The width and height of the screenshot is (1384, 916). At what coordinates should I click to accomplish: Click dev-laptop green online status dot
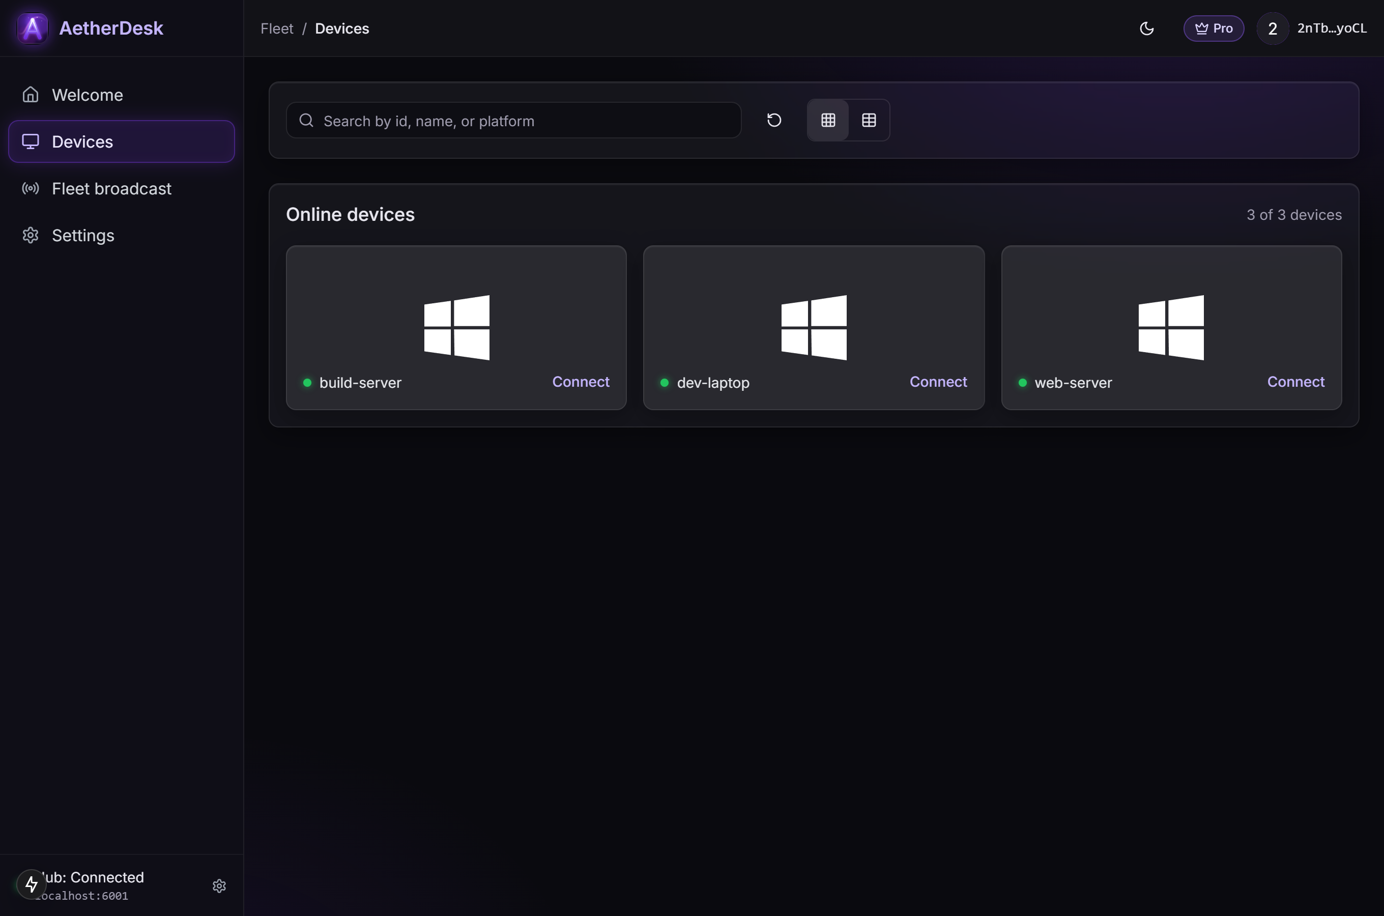click(x=665, y=383)
